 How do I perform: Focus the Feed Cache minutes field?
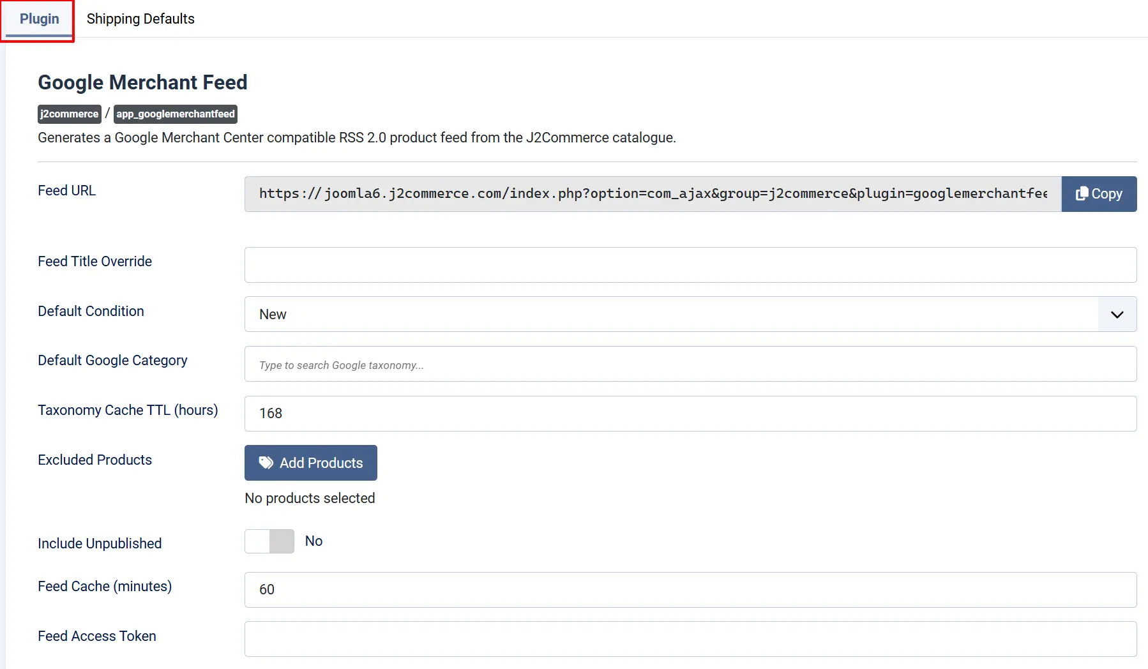[x=690, y=590]
